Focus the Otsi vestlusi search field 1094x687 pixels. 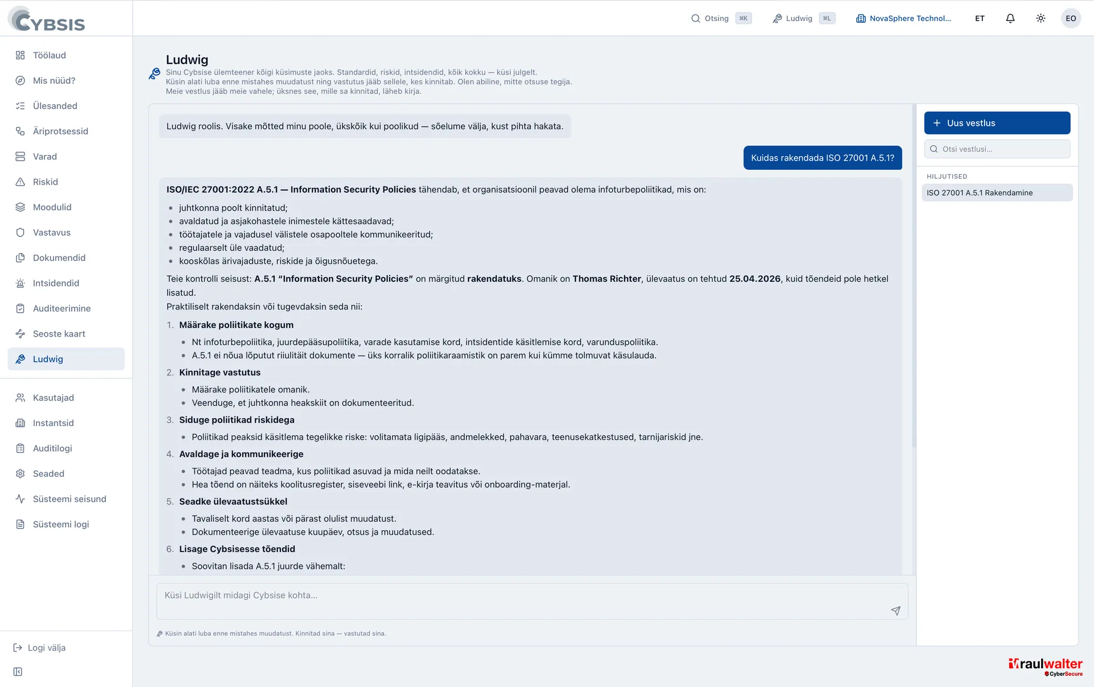[997, 149]
